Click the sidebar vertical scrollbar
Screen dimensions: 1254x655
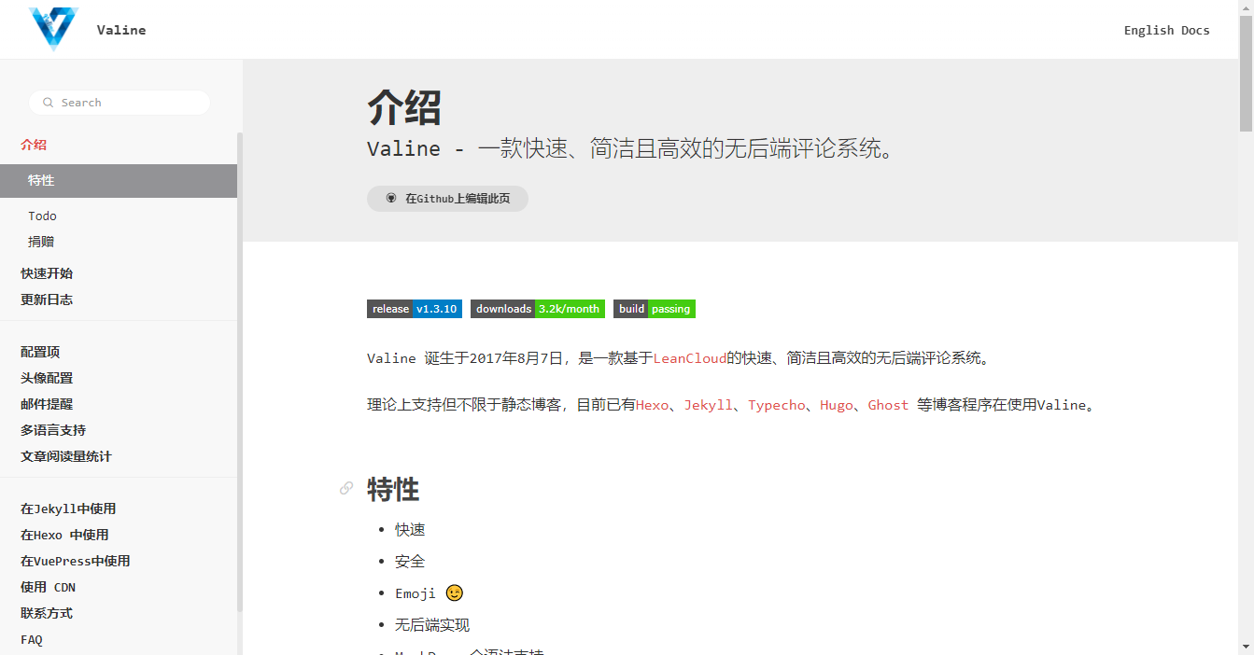click(x=240, y=371)
